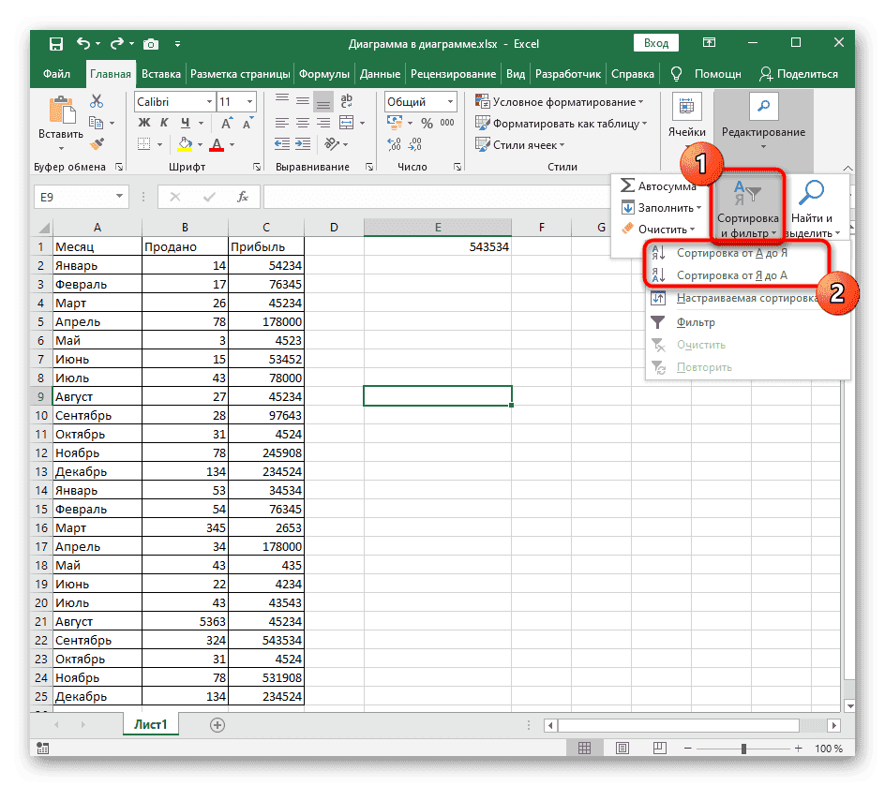
Task: Click the Cut scissors icon
Action: pos(97,101)
